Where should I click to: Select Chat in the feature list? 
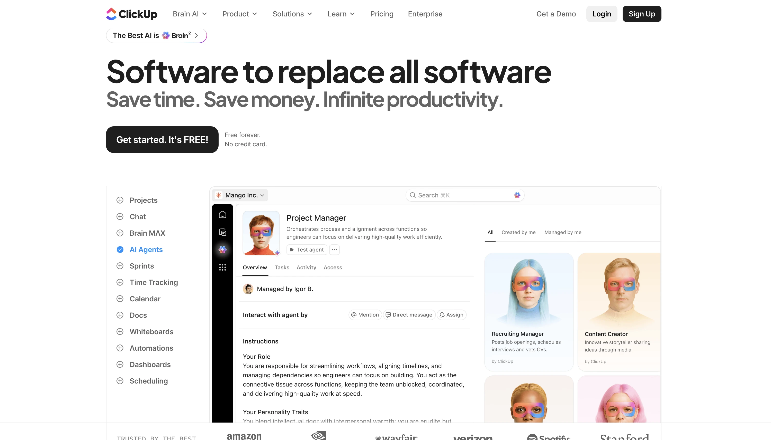[138, 217]
